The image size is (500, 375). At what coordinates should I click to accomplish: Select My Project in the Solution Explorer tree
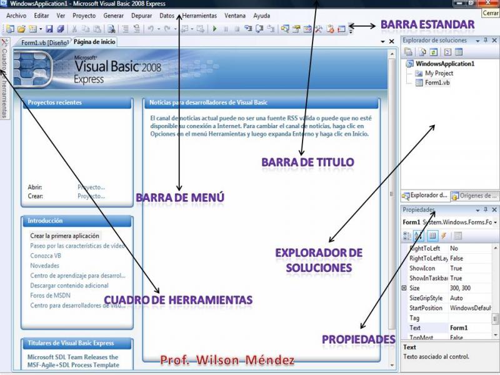[x=439, y=73]
